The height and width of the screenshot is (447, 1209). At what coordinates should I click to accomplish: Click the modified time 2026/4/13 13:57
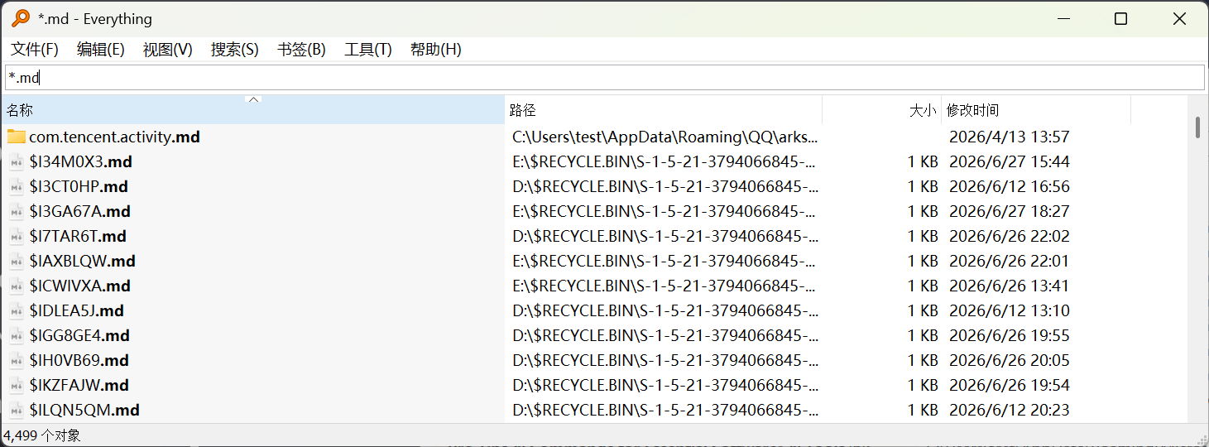click(x=1009, y=137)
